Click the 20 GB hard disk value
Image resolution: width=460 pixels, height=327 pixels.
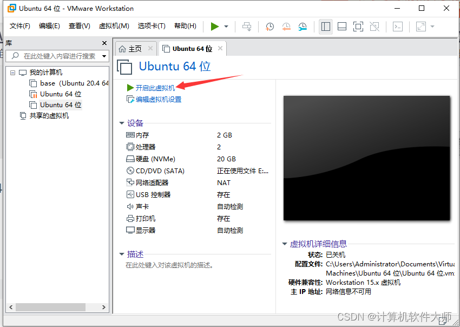click(226, 159)
